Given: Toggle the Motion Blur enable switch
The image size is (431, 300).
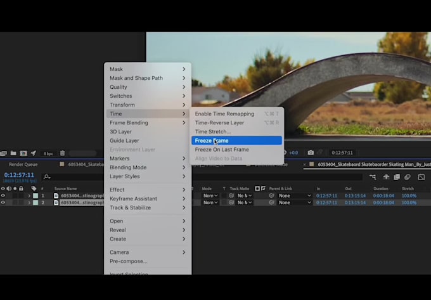Looking at the screenshot, I should tap(408, 177).
